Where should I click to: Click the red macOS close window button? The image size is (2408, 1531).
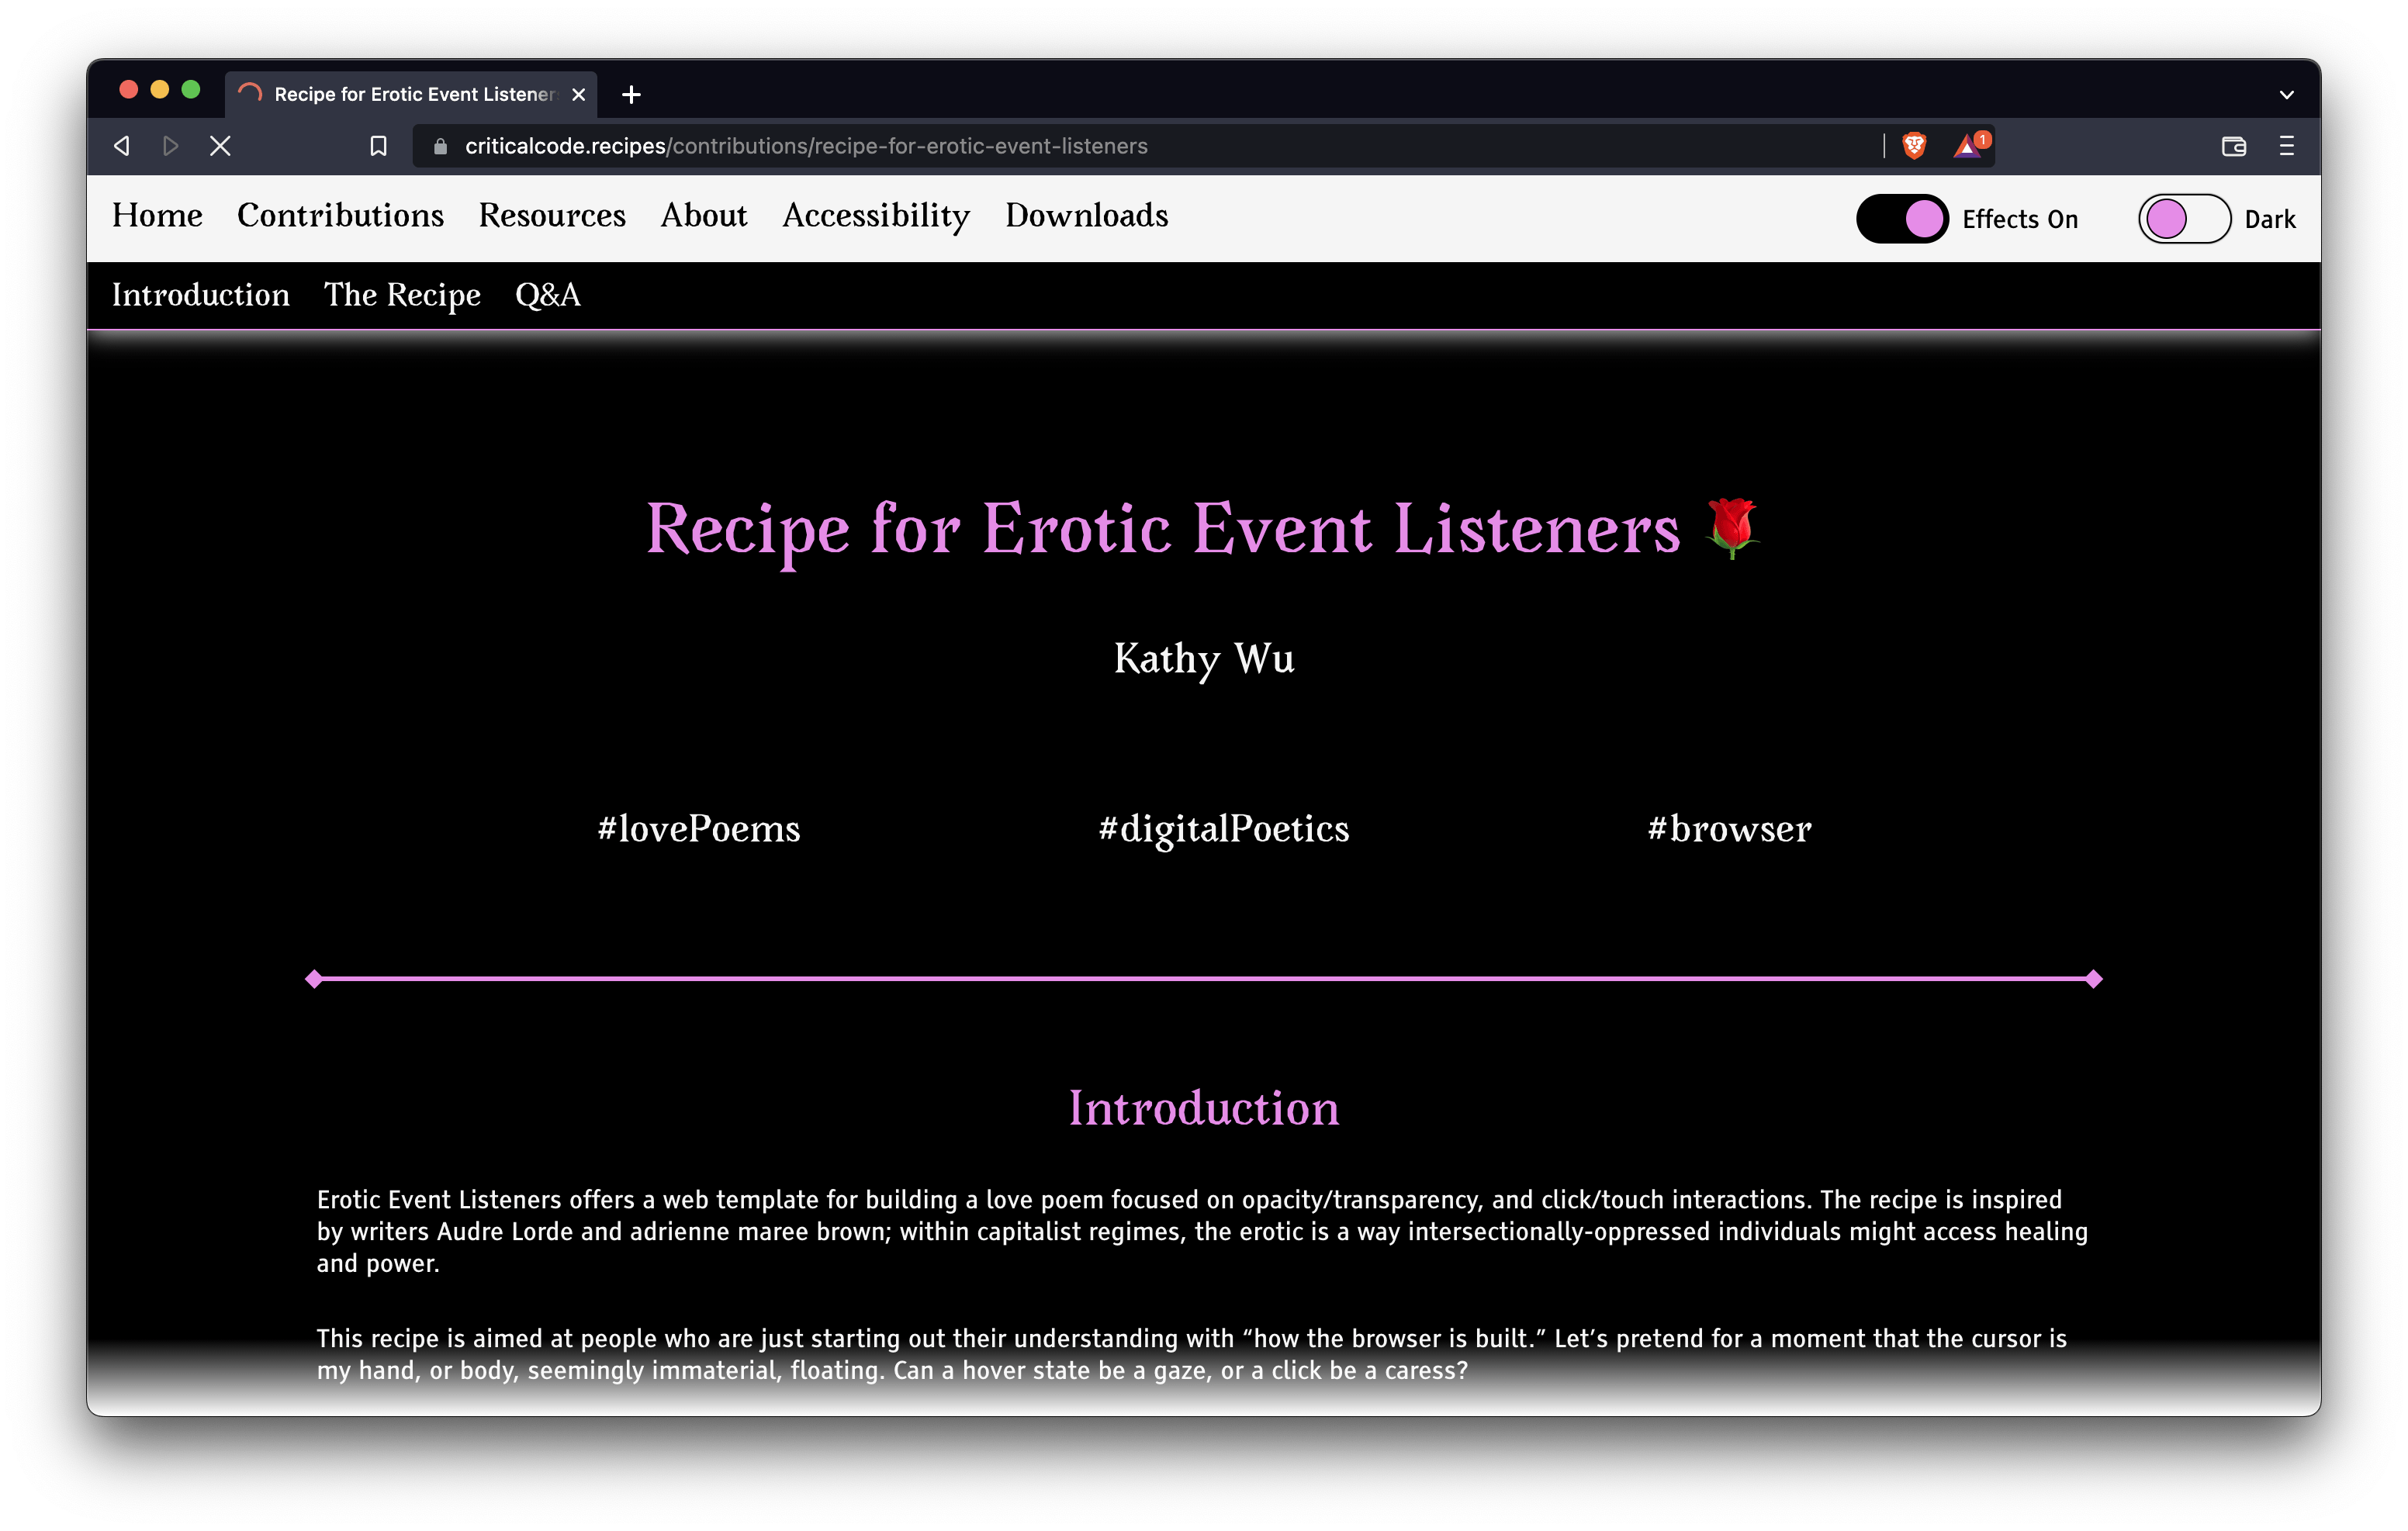[128, 90]
